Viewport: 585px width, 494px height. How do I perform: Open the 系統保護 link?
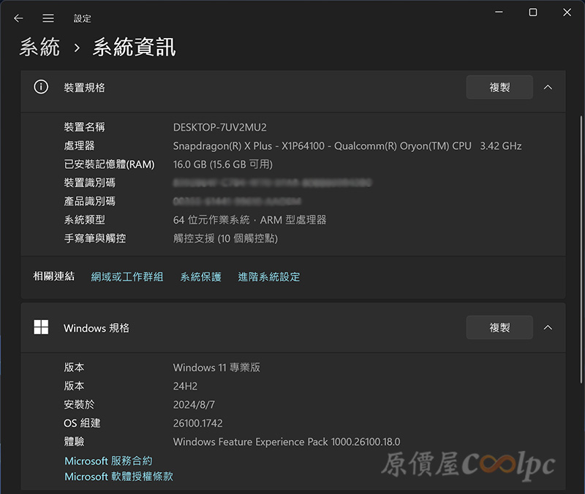(200, 277)
